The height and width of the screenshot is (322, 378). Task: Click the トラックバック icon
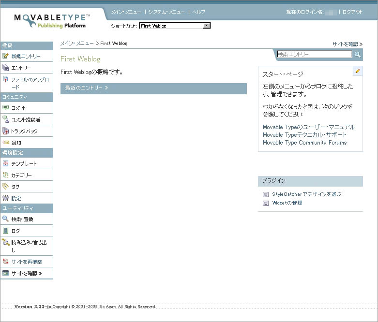5,131
